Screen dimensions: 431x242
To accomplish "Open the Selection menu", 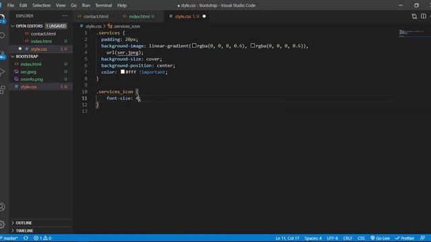I will [x=41, y=5].
